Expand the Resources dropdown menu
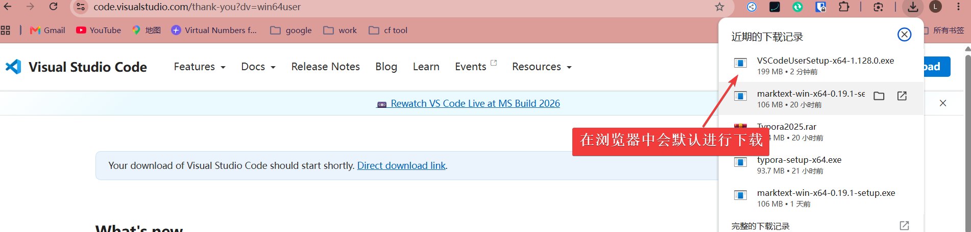The height and width of the screenshot is (232, 971). pos(542,67)
